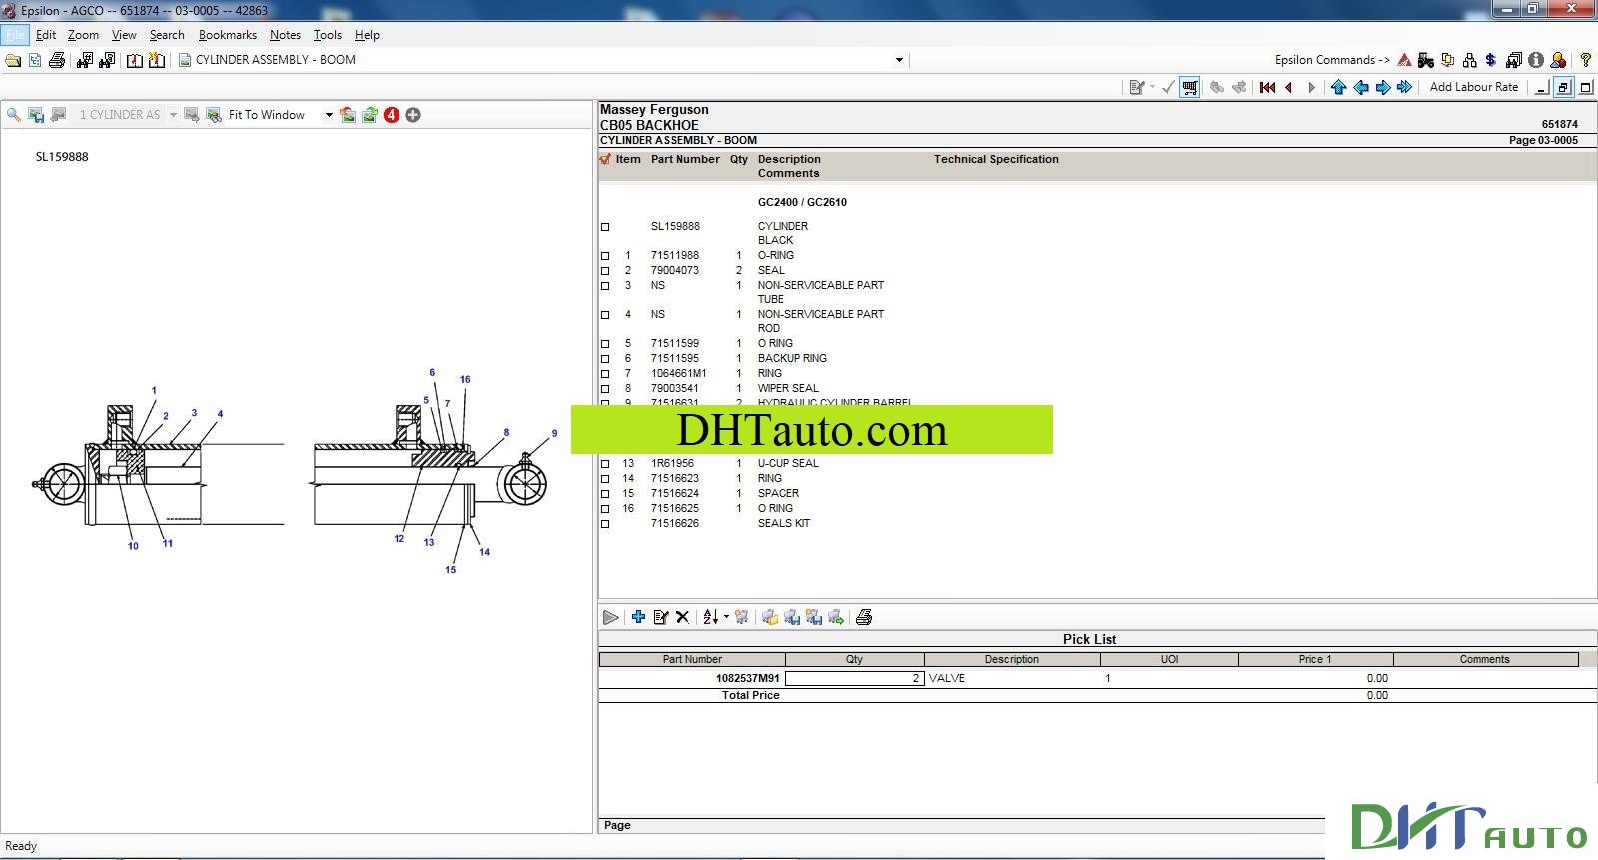Click the printer icon in the top toolbar
Screen dimensions: 1598x860
[x=57, y=60]
